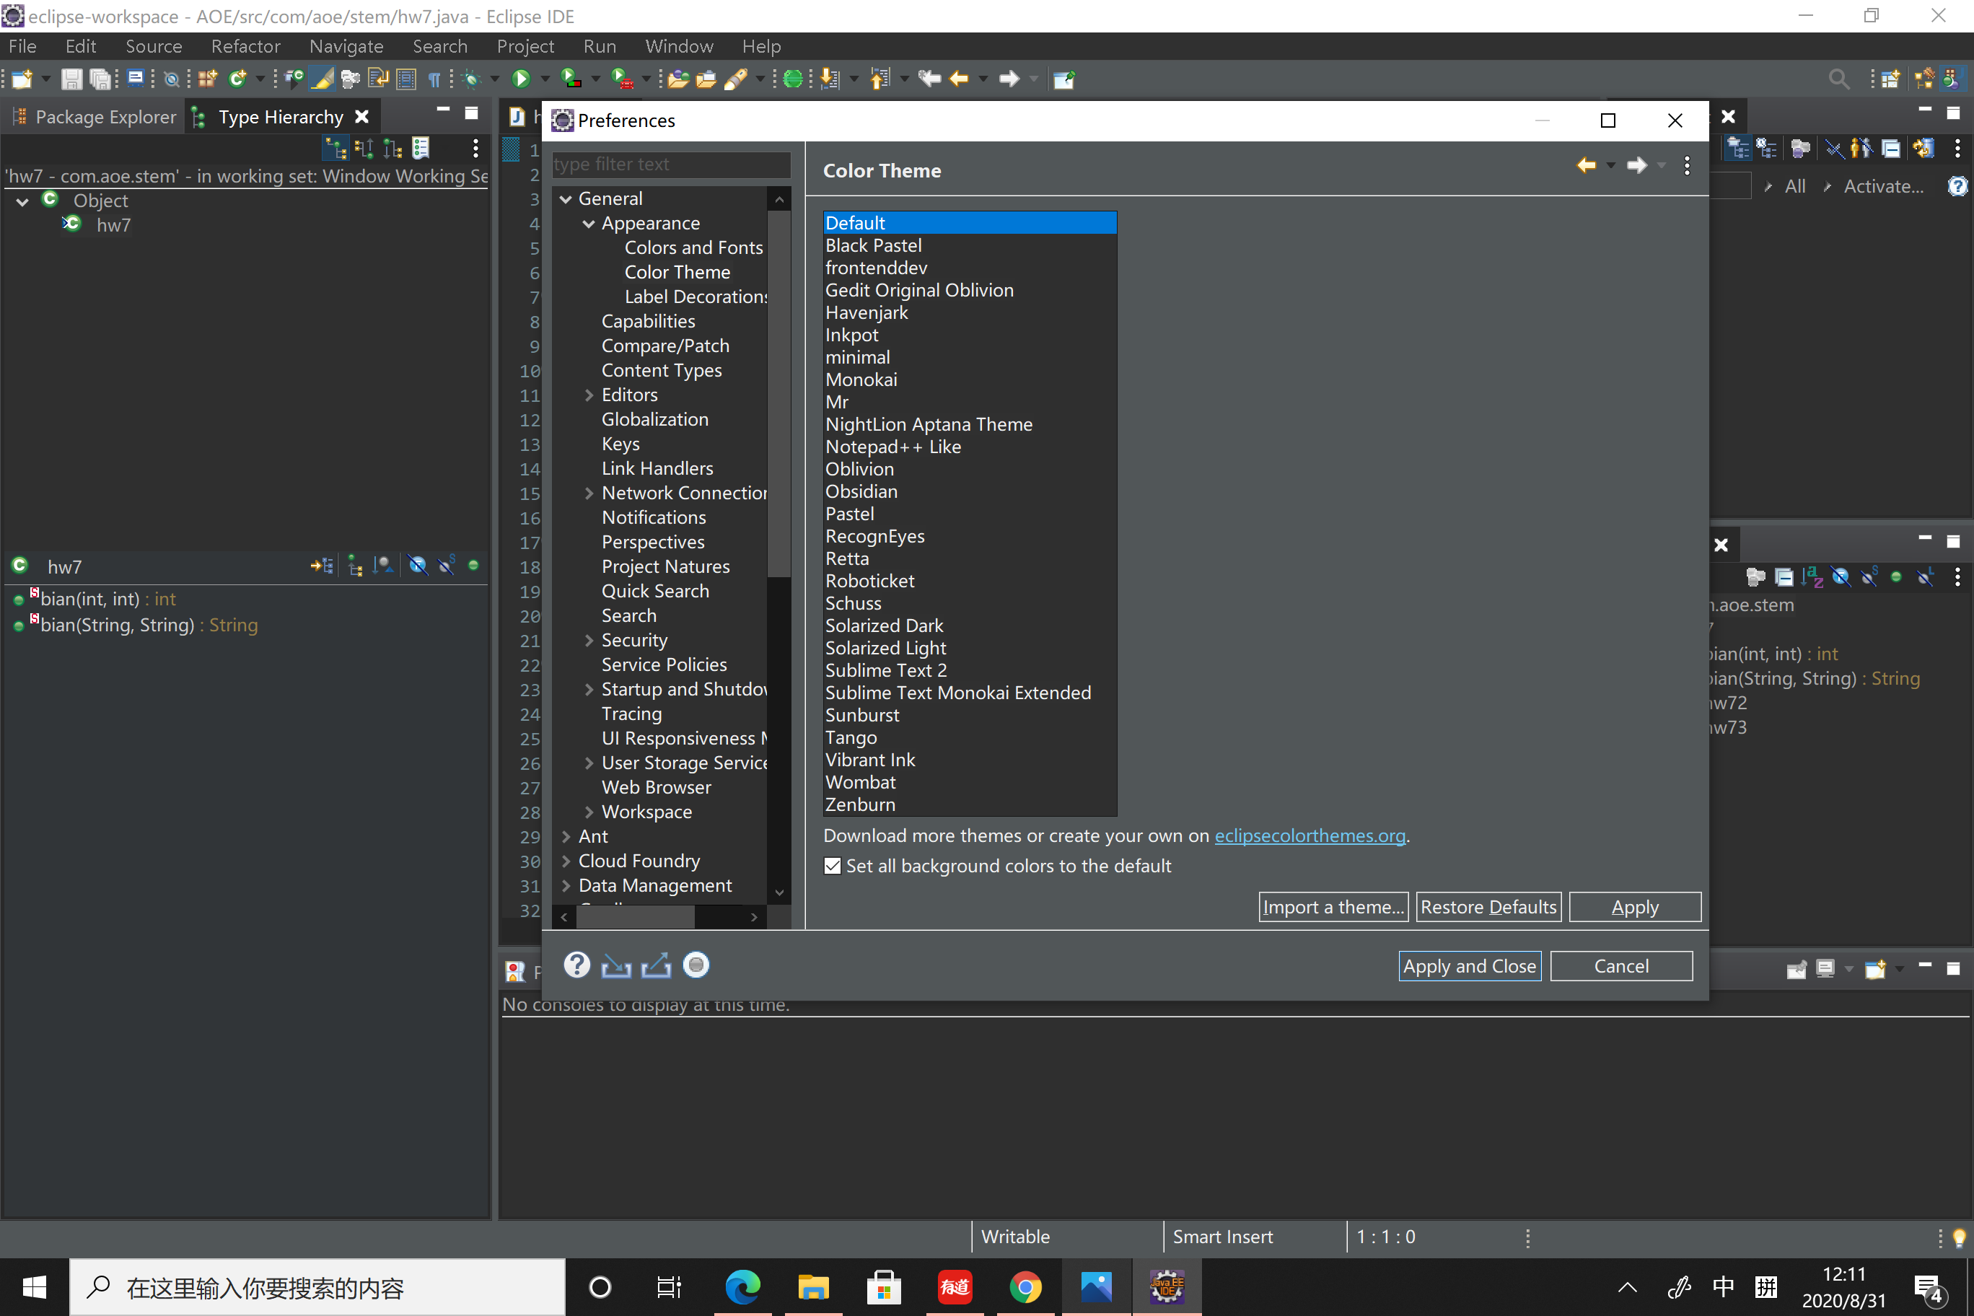Viewport: 1974px width, 1316px height.
Task: Click the Save All toolbar icon
Action: pos(100,79)
